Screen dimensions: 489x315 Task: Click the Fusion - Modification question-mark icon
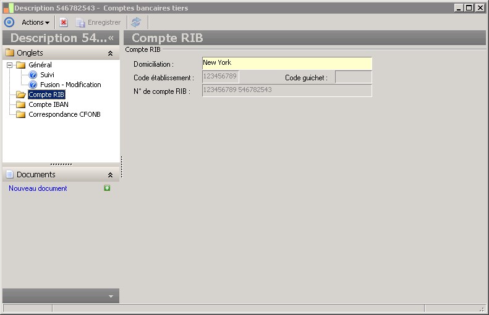33,85
